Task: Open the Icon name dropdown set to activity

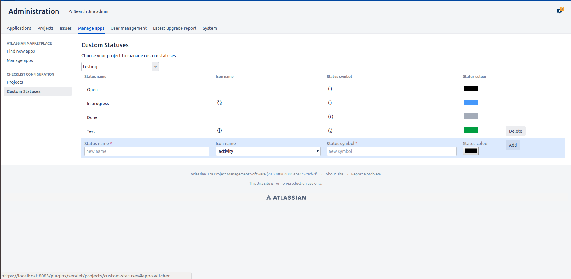Action: click(x=268, y=151)
